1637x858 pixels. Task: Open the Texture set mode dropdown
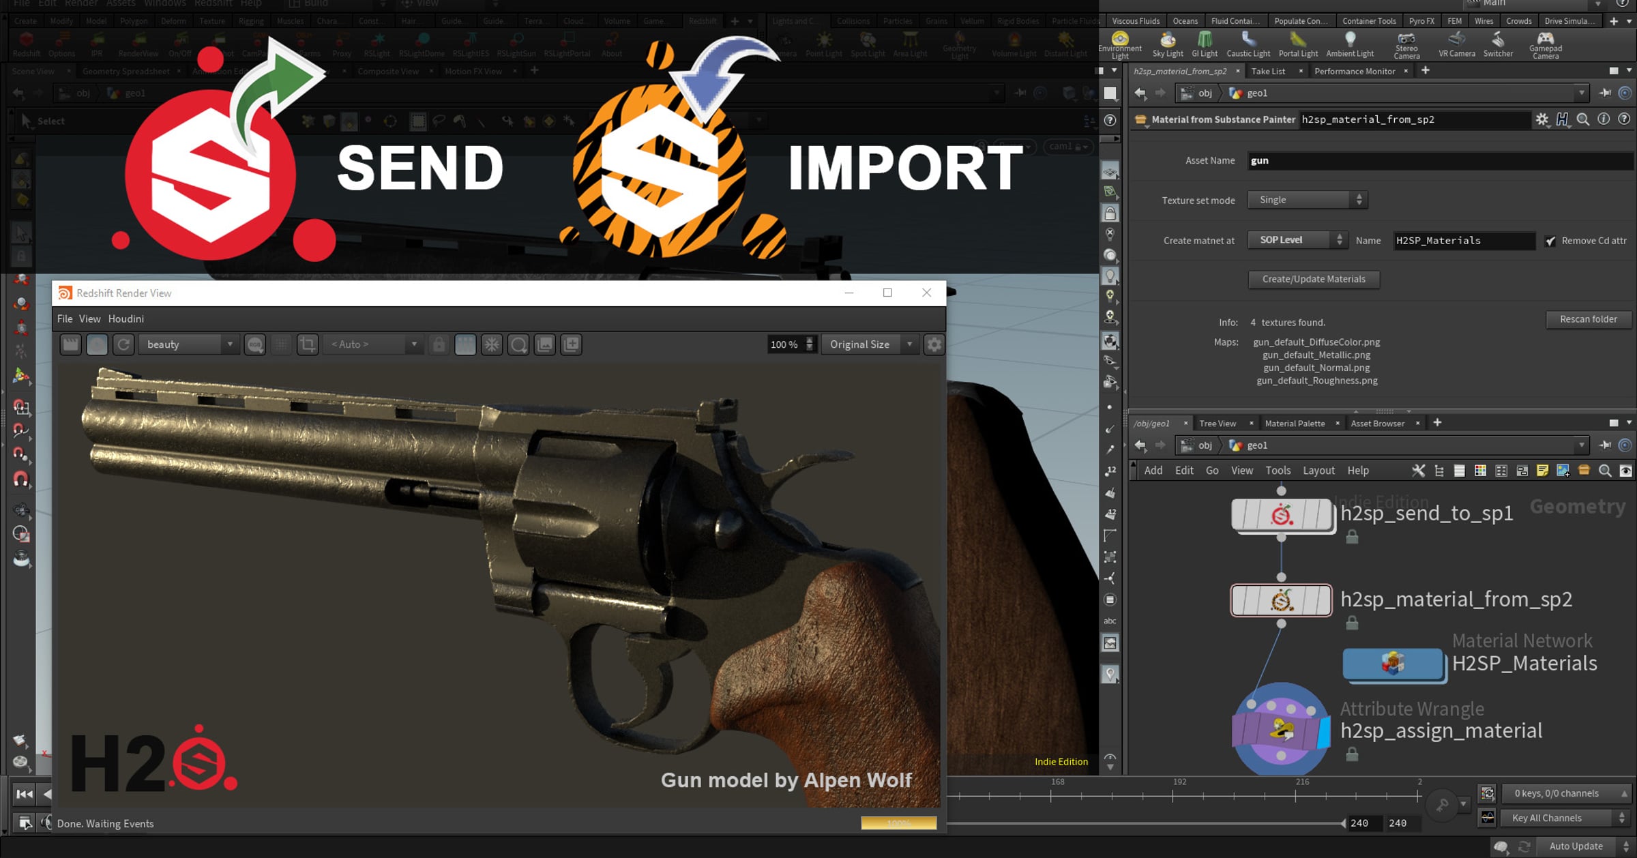[1308, 200]
